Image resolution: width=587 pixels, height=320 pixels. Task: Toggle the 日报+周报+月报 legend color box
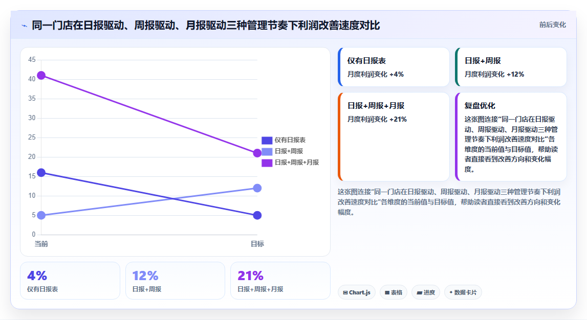[x=267, y=163]
